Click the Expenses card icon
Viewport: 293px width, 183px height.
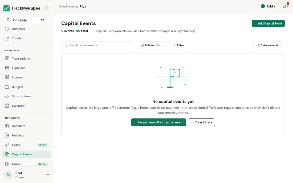pyautogui.click(x=7, y=68)
